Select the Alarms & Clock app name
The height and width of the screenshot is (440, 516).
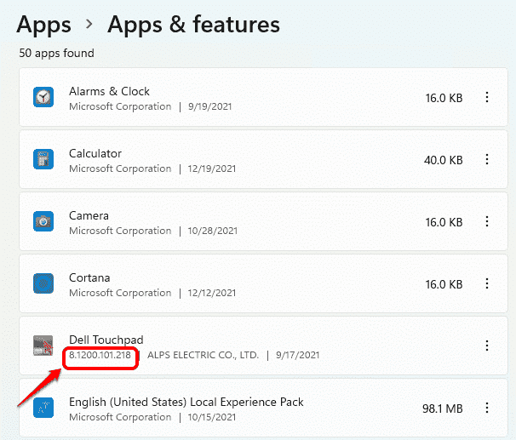[x=109, y=91]
